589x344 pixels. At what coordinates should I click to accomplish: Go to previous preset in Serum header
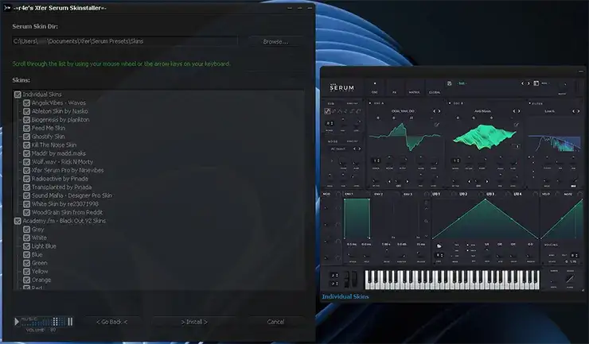point(522,83)
